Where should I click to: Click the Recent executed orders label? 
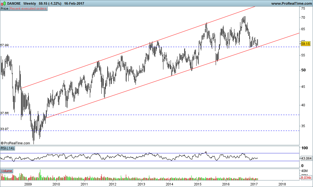point(28,8)
